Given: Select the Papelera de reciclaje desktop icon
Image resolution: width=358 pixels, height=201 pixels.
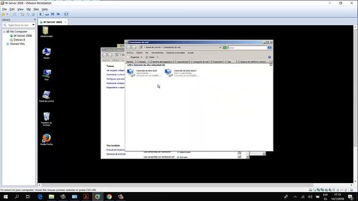Looking at the screenshot, I should coord(46,119).
